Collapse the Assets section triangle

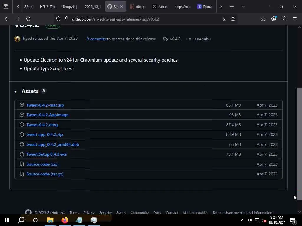pyautogui.click(x=15, y=92)
